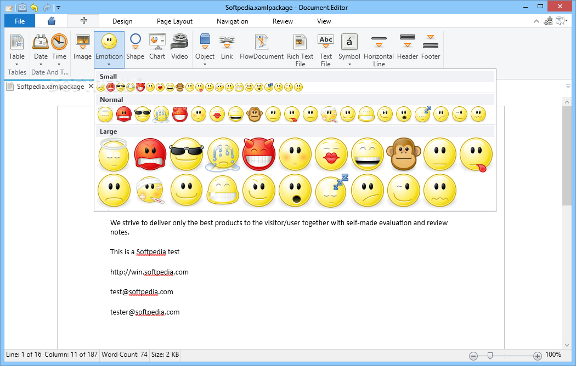
Task: Insert a Chart
Action: (x=157, y=47)
